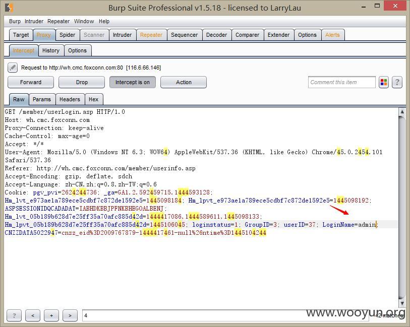Screen dimensions: 410x327
Task: Switch to the Target tab
Action: (x=21, y=35)
